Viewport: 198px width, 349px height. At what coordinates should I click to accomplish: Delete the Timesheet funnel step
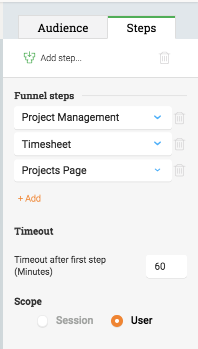[x=179, y=144]
